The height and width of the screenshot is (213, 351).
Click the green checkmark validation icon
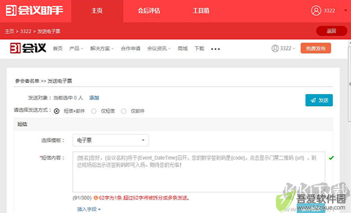click(x=331, y=158)
